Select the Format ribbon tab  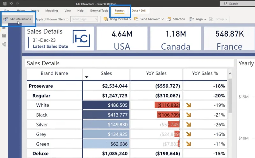(x=120, y=11)
